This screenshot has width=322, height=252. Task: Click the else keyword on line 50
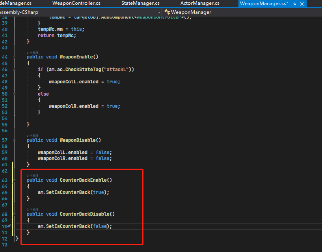(43, 94)
